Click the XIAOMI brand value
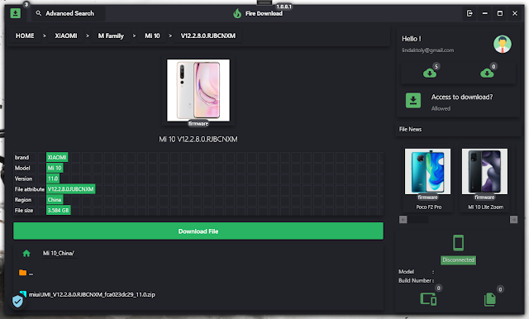 57,158
